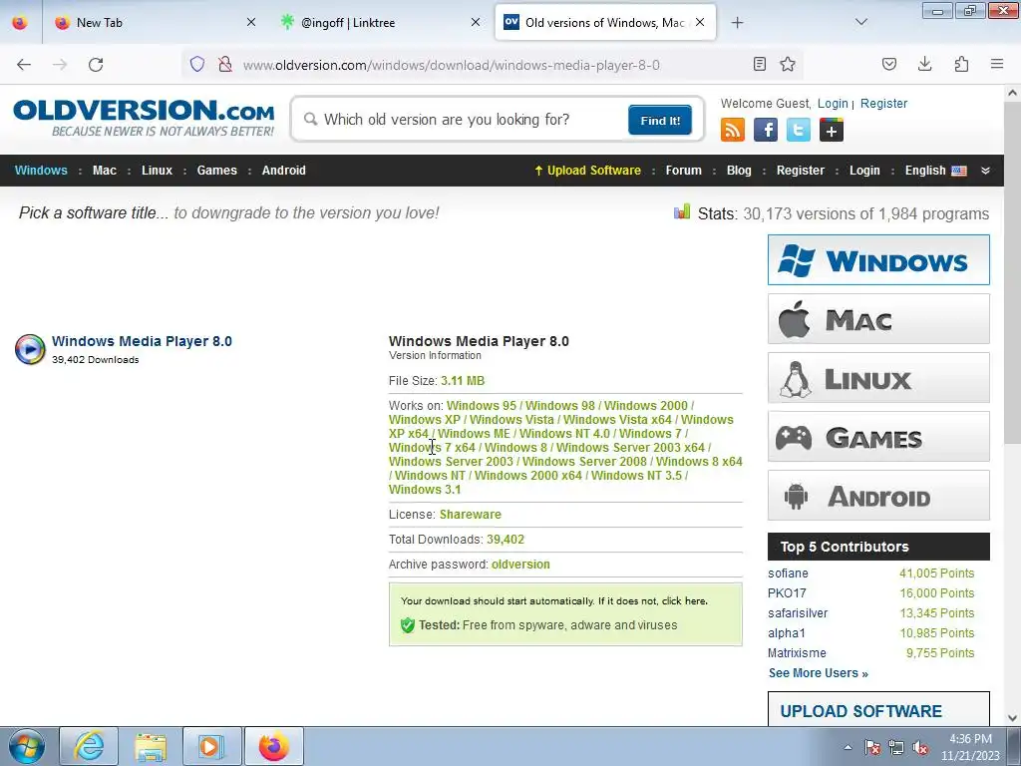Click the Mac category sidebar button
Image resolution: width=1021 pixels, height=766 pixels.
(x=878, y=318)
